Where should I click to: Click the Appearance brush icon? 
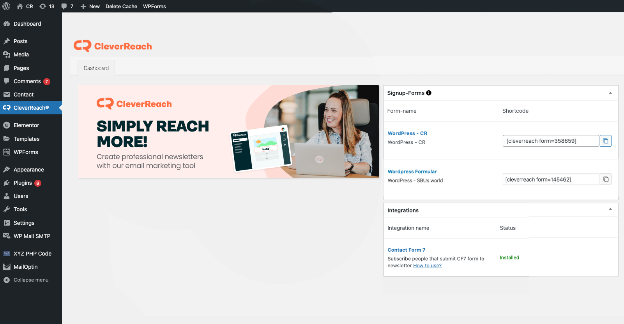click(7, 170)
